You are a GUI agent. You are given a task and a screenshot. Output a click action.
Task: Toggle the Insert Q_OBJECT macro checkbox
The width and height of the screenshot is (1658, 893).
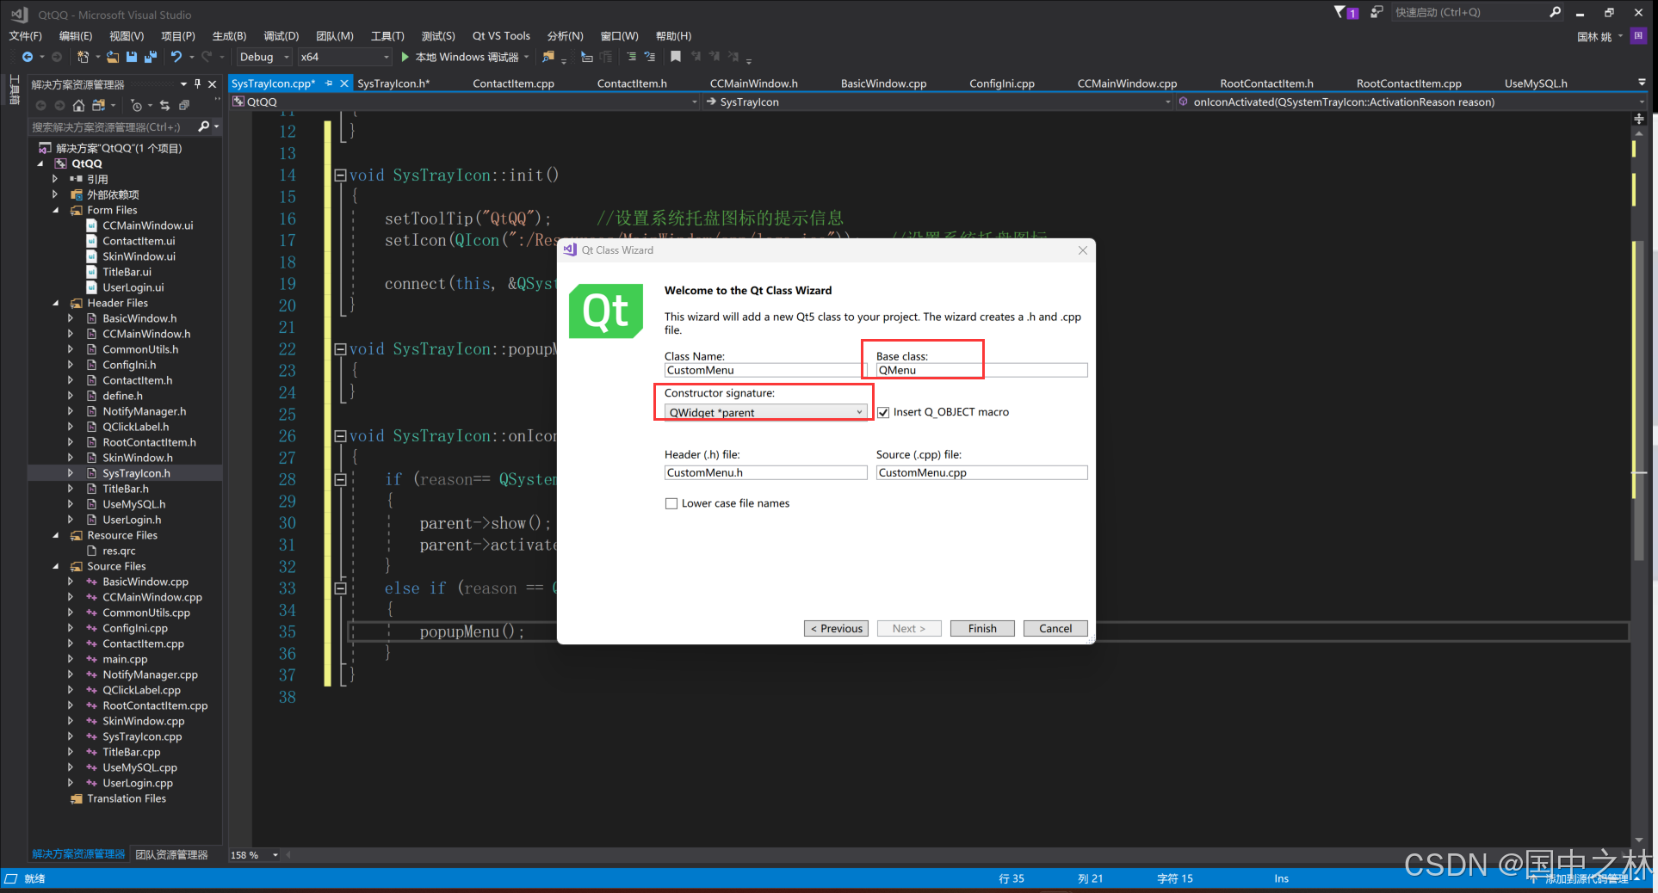pos(883,412)
